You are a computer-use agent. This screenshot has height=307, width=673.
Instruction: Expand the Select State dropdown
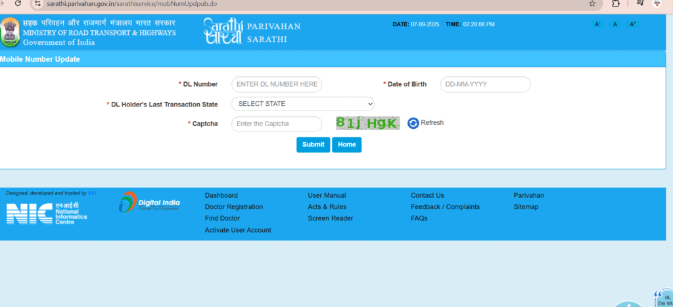(302, 104)
